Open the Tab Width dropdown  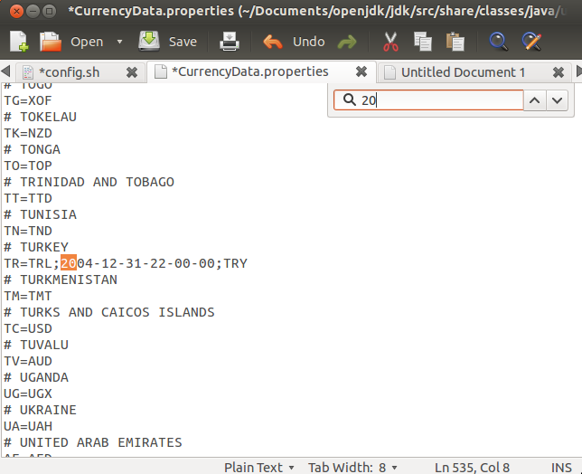(x=348, y=467)
